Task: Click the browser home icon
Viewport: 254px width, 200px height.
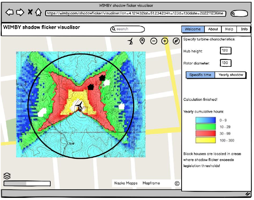Action: pos(39,13)
